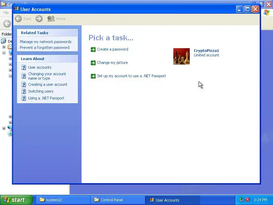Collapse the minus node under Desktop in tree
This screenshot has width=273, height=205.
point(4,53)
